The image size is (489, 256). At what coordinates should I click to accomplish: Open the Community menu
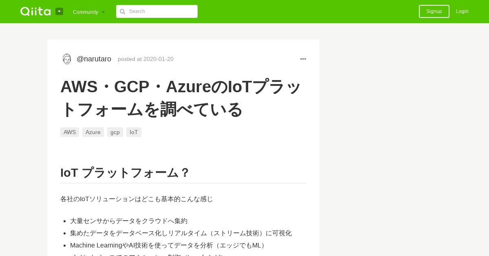(88, 12)
